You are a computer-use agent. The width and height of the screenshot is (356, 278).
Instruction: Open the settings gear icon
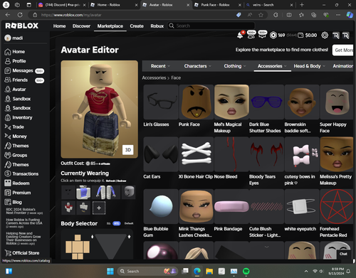pyautogui.click(x=325, y=36)
